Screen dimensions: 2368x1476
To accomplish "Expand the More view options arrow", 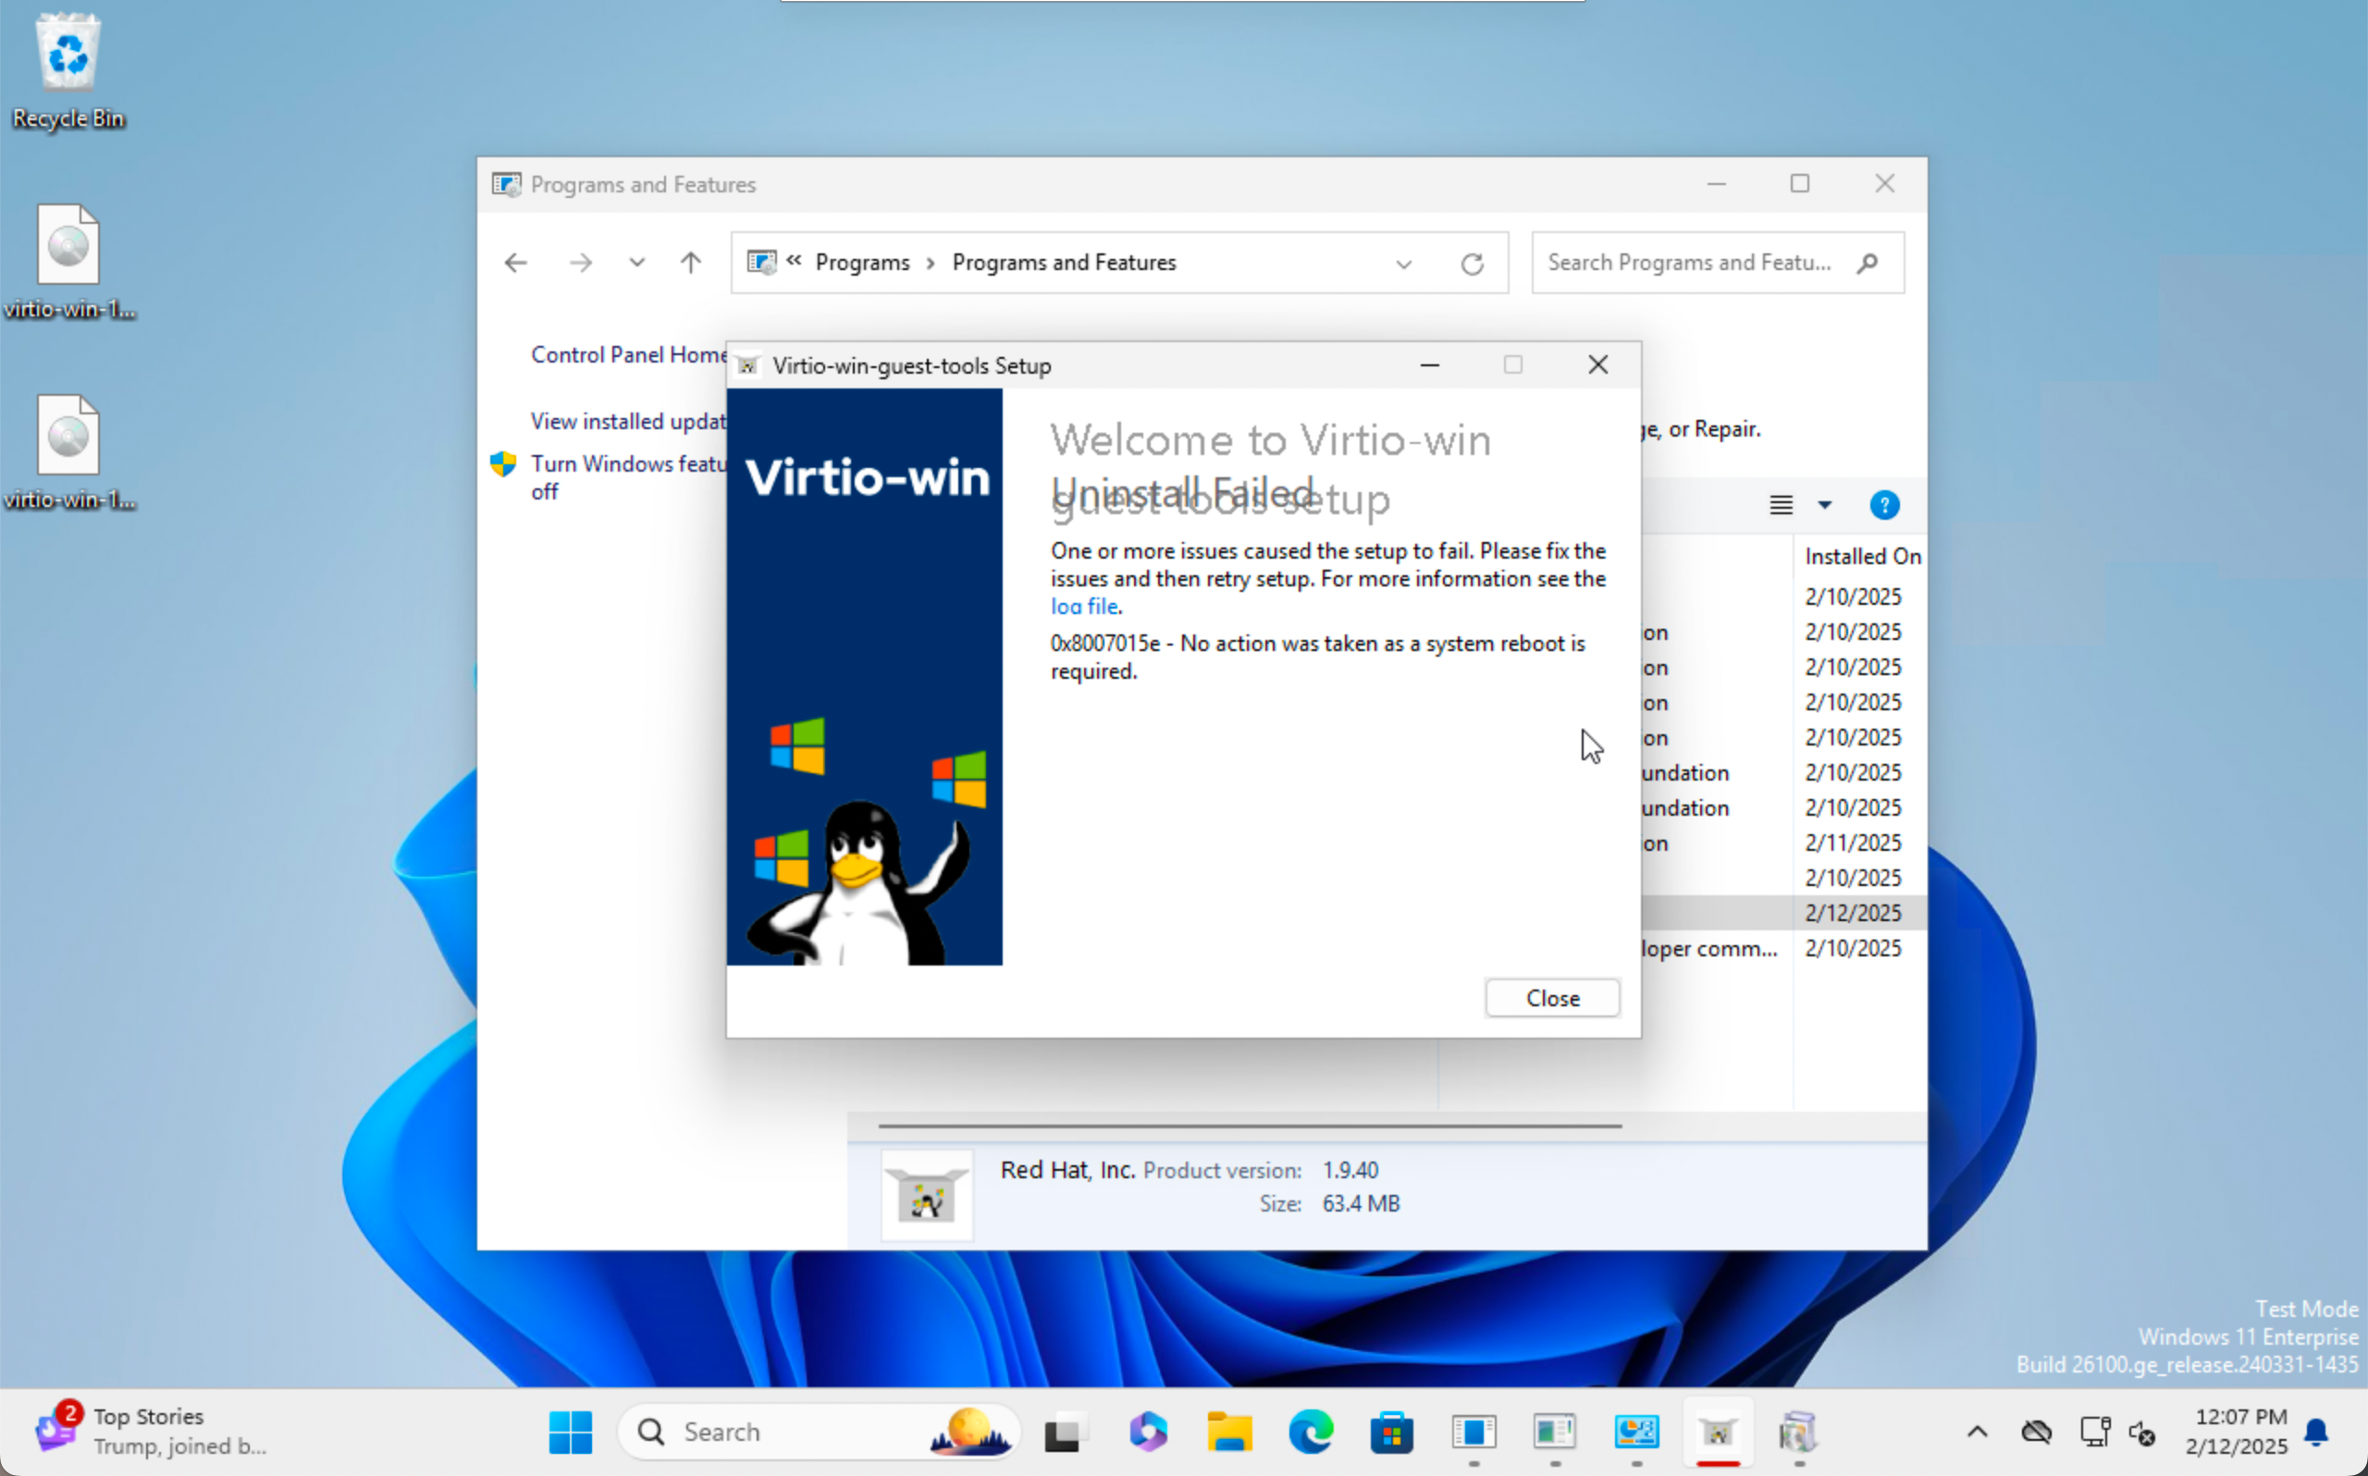I will (x=1824, y=505).
